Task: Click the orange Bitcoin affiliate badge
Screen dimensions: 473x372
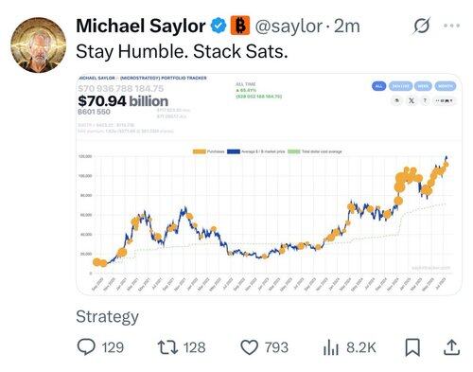Action: pyautogui.click(x=240, y=26)
